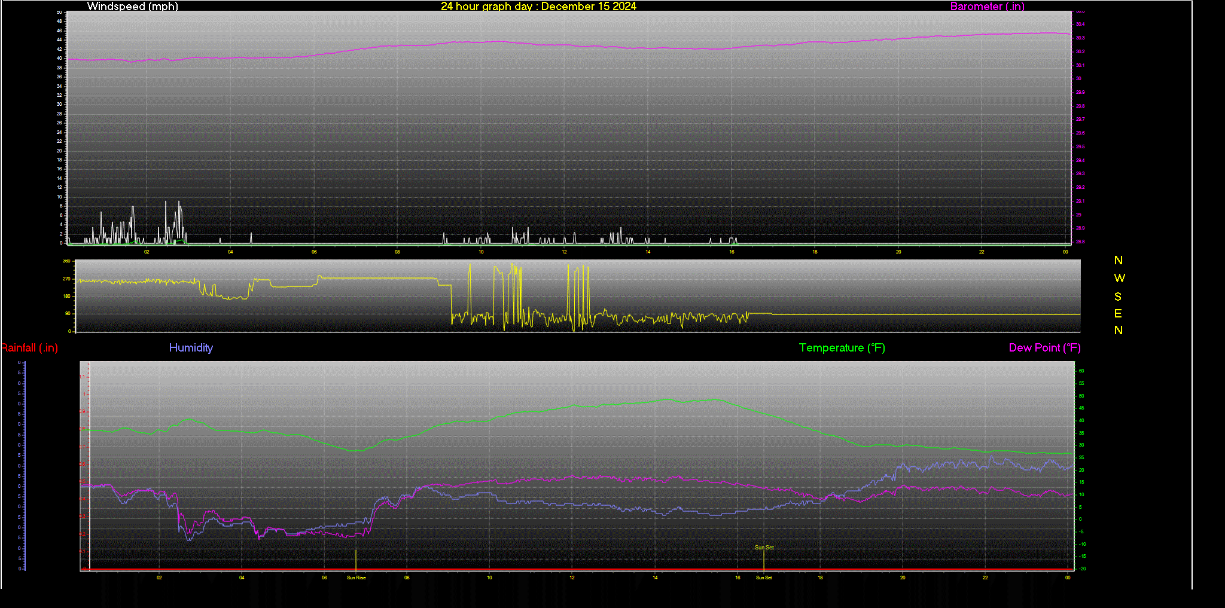Click hour "22" on the windspeed graph time axis
The width and height of the screenshot is (1225, 608).
pos(982,252)
